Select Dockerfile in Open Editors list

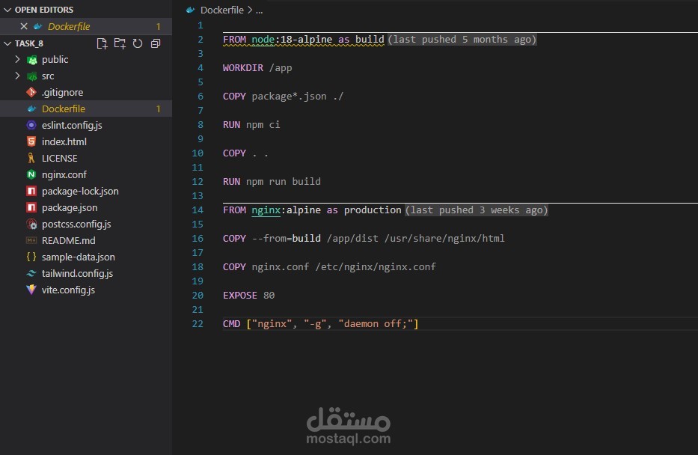69,26
